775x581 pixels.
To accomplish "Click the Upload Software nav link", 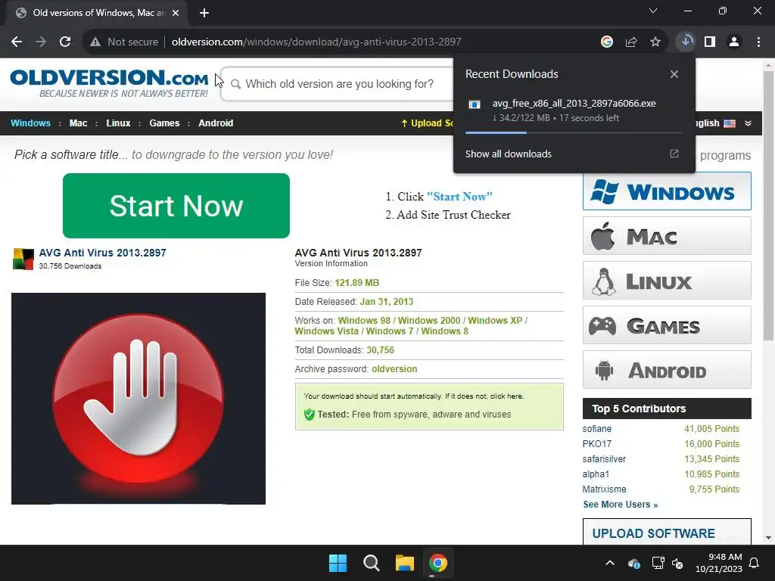I will pyautogui.click(x=427, y=123).
